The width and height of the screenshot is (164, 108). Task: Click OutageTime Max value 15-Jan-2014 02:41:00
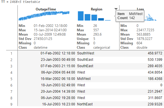tap(50, 30)
